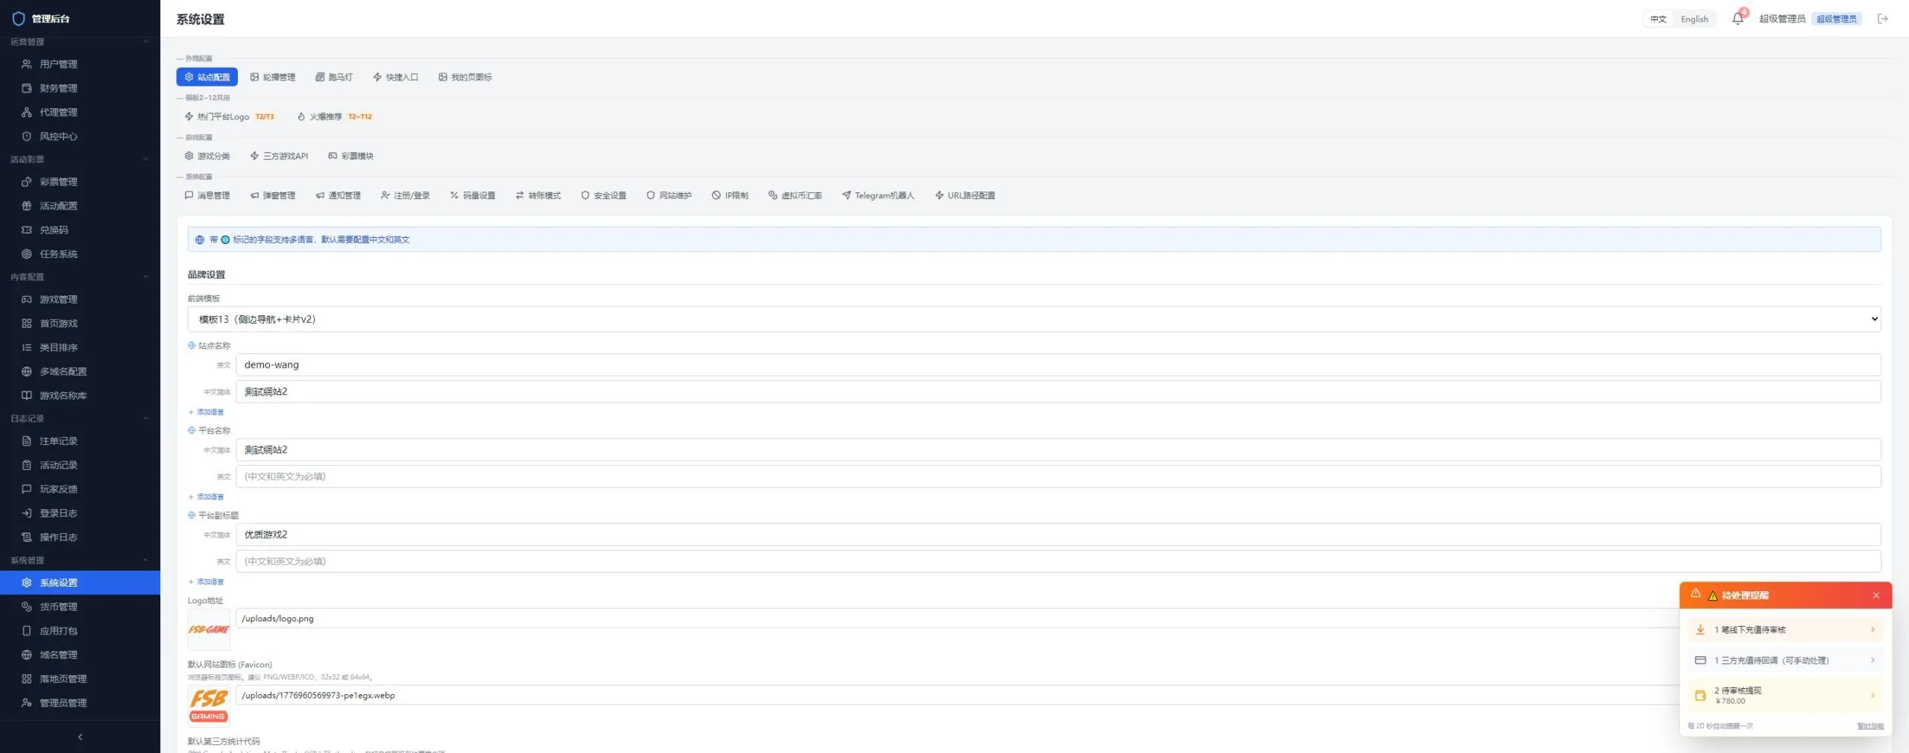The image size is (1909, 753).
Task: Click the 多域名配置 globe icon
Action: point(26,371)
